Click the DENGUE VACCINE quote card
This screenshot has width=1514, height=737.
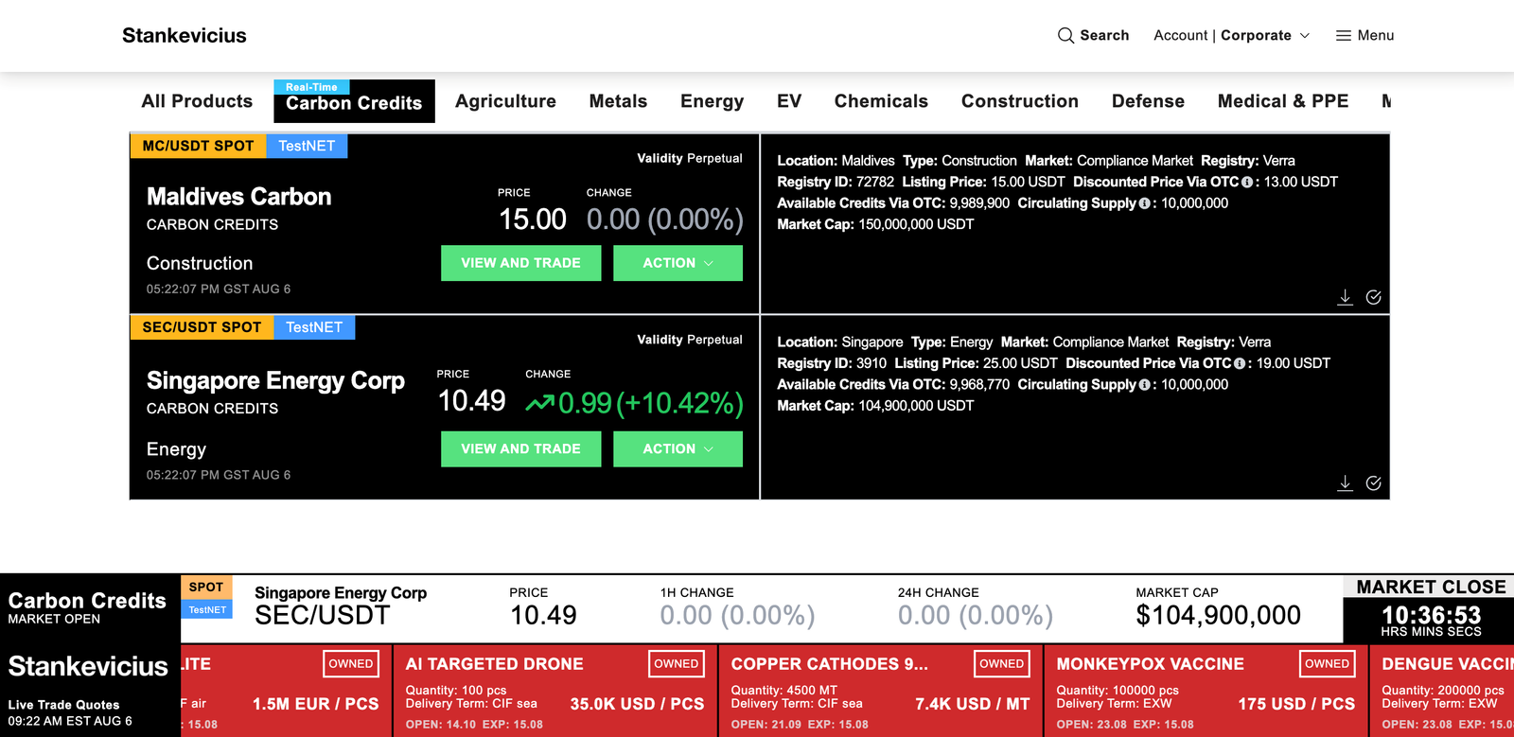pos(1442,692)
